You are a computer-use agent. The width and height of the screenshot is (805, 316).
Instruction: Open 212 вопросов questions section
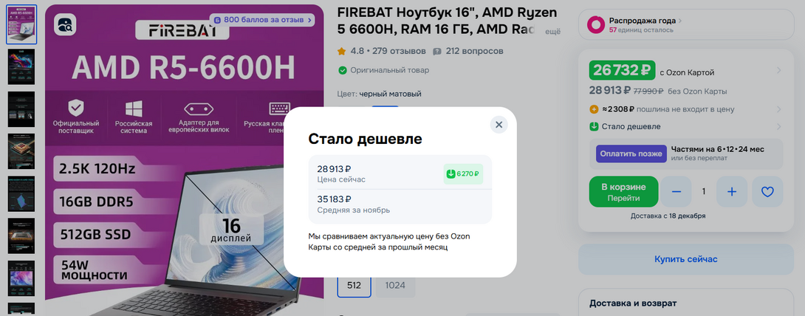coord(467,51)
